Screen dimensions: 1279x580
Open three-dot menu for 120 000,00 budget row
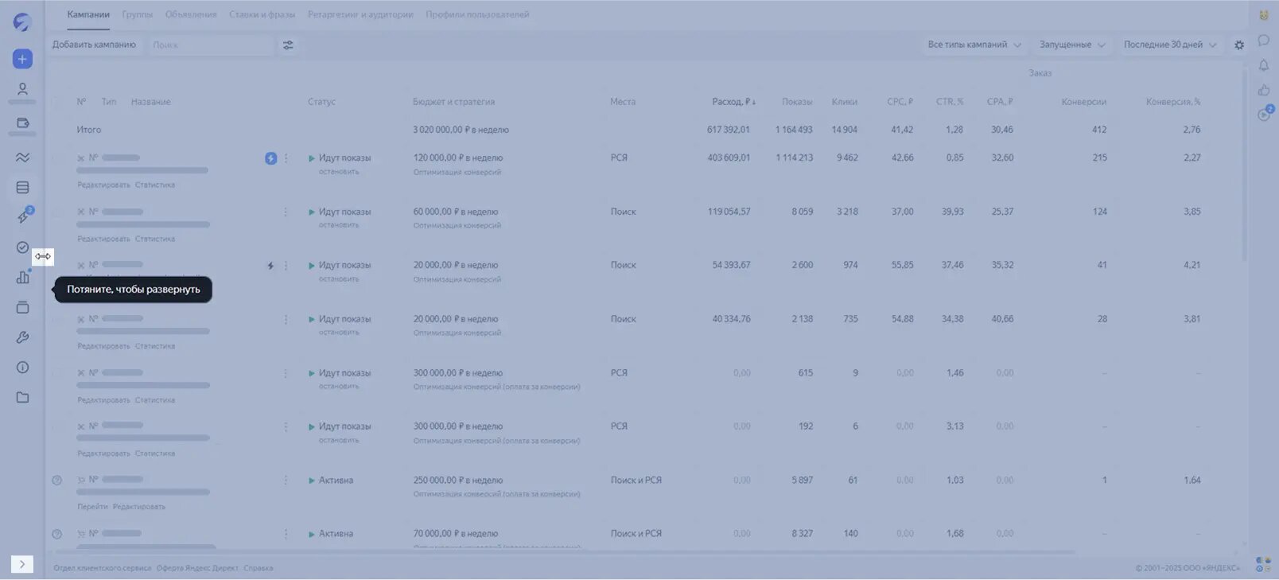click(286, 158)
